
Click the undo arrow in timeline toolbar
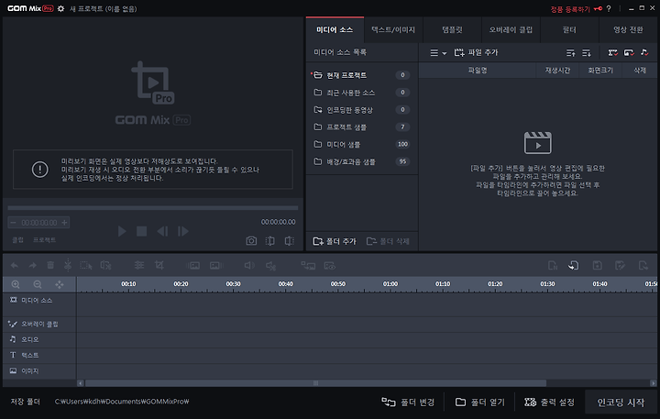(15, 265)
